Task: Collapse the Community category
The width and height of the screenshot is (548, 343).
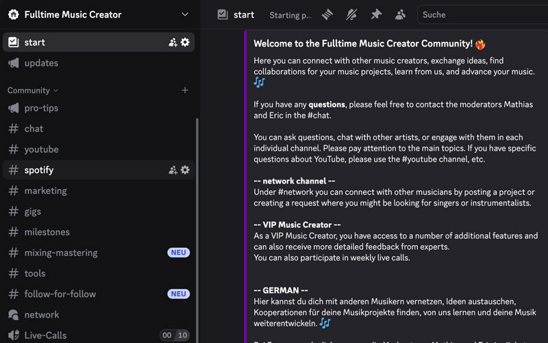Action: pos(32,90)
